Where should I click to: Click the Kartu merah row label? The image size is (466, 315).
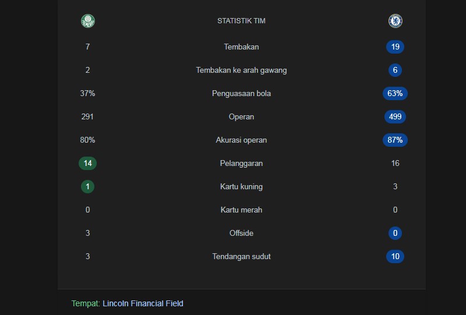coord(241,210)
